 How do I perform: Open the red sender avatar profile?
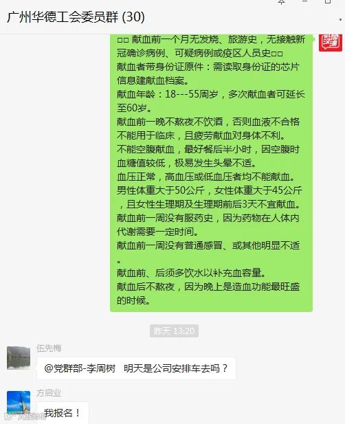click(331, 43)
